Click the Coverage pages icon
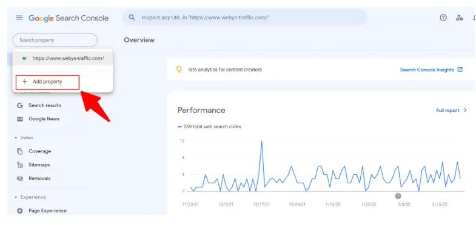 [20, 151]
